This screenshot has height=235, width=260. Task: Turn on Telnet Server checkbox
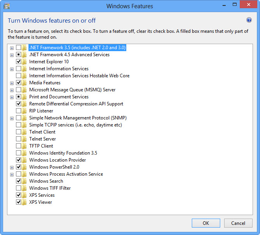coord(18,139)
